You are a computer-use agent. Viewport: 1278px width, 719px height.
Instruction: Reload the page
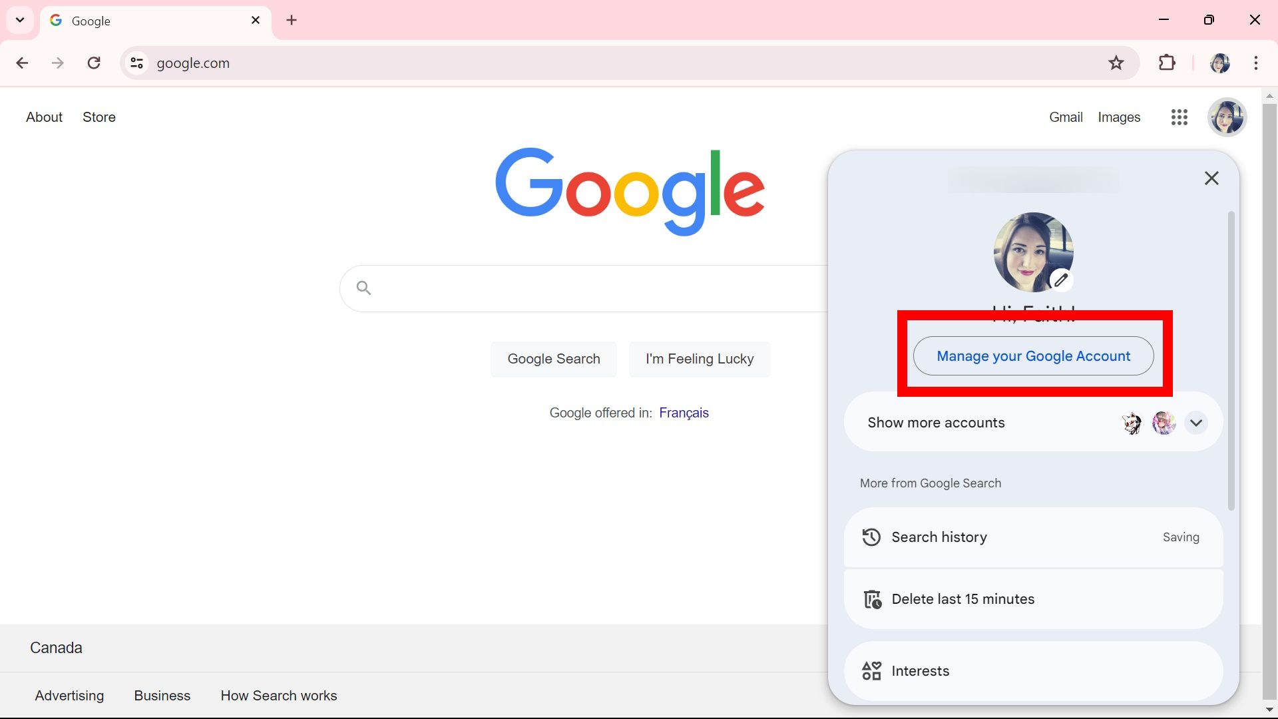94,63
